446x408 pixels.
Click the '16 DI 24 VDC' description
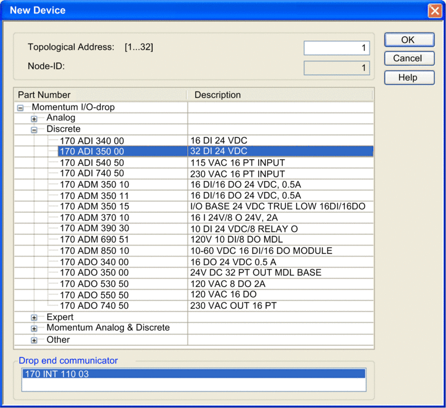pyautogui.click(x=219, y=140)
